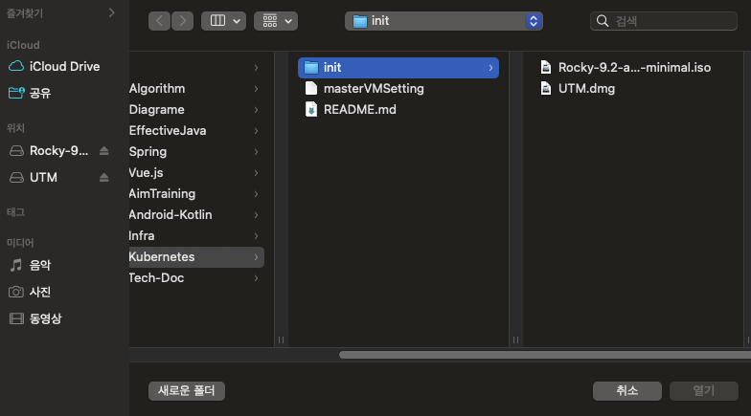Click the back navigation arrow
This screenshot has width=751, height=416.
(x=159, y=21)
